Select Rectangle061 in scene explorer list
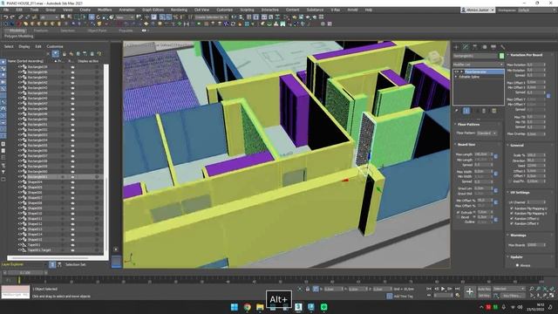This screenshot has height=314, width=558. tap(37, 177)
